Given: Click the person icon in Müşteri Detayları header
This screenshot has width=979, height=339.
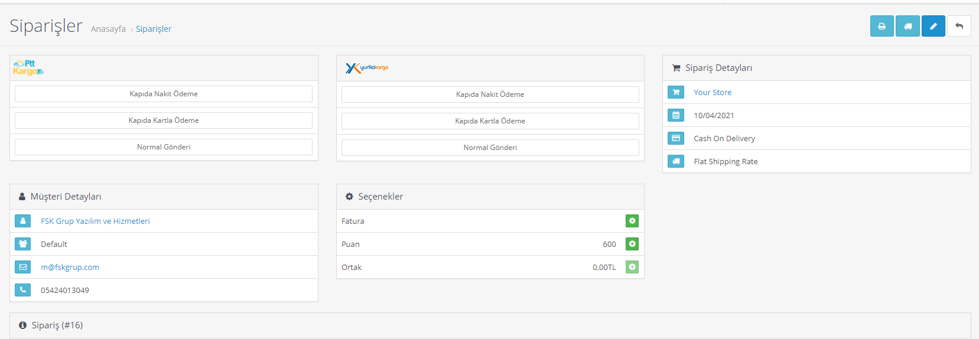Looking at the screenshot, I should click(22, 197).
